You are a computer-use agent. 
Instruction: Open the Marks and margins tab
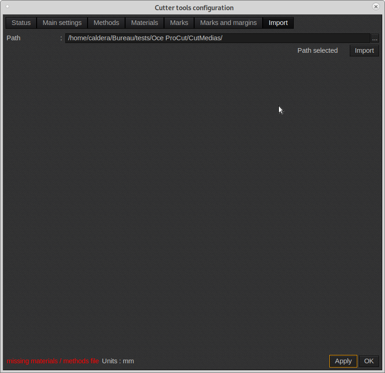228,23
